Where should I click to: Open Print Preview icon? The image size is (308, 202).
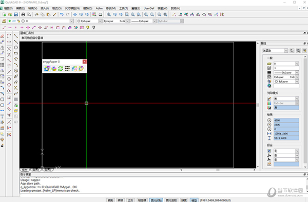29,14
